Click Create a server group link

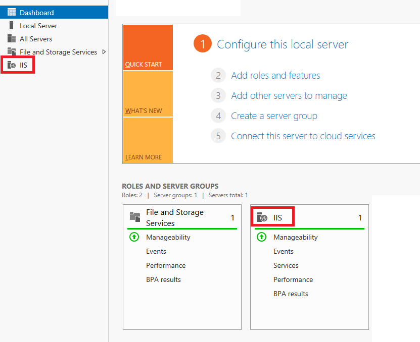[274, 116]
